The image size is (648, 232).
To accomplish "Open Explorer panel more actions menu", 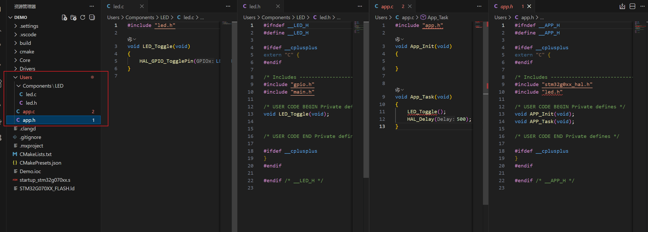I will 92,6.
